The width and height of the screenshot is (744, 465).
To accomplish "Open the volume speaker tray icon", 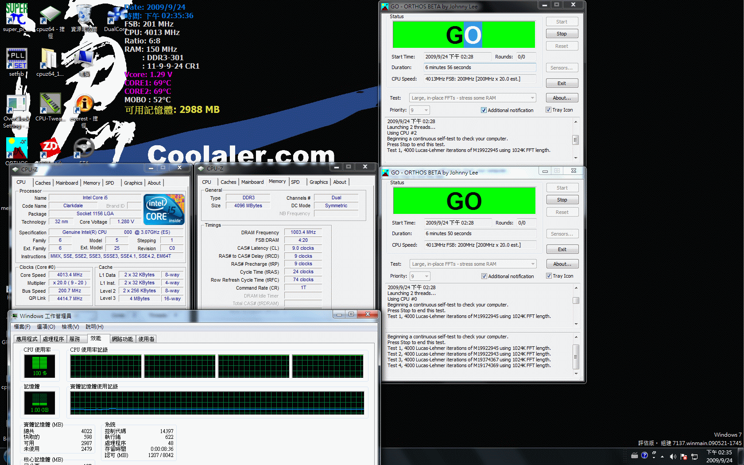I will click(673, 457).
